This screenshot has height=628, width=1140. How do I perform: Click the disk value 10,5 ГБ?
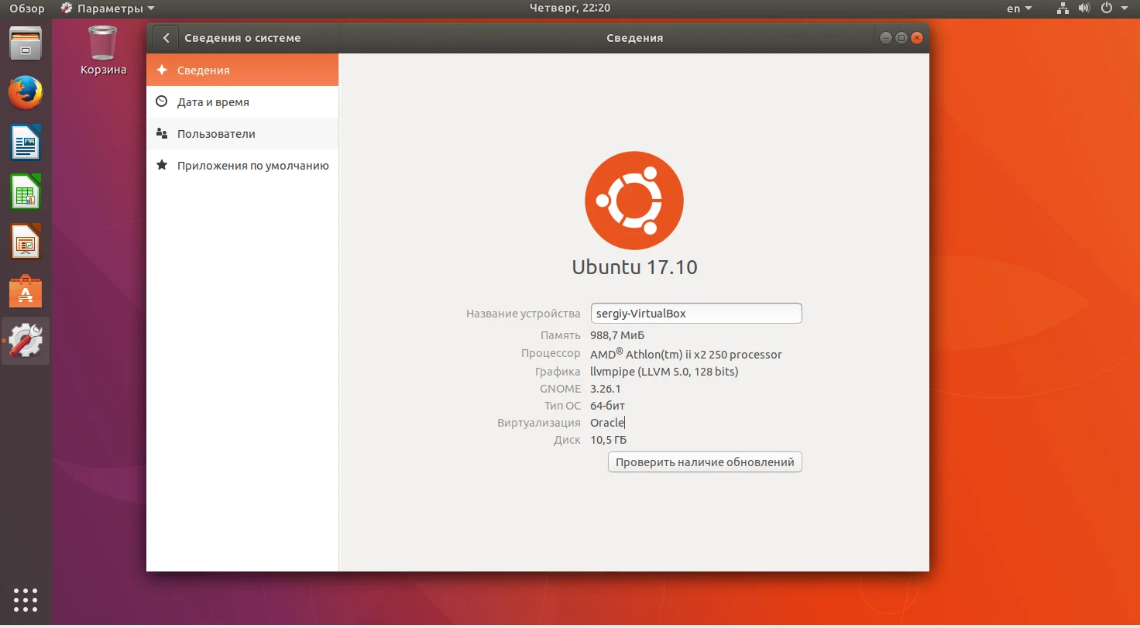[x=609, y=440]
